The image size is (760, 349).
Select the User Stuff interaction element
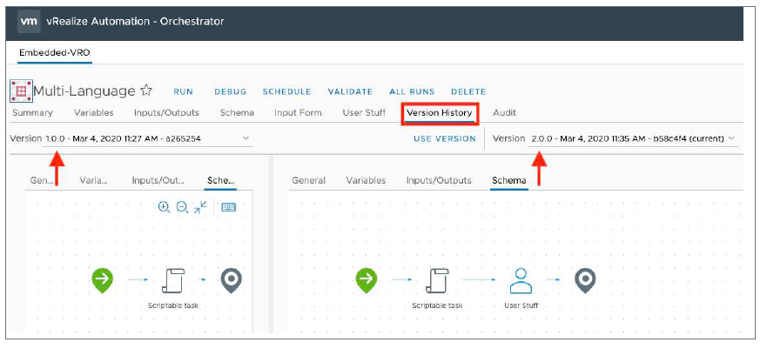coord(521,281)
